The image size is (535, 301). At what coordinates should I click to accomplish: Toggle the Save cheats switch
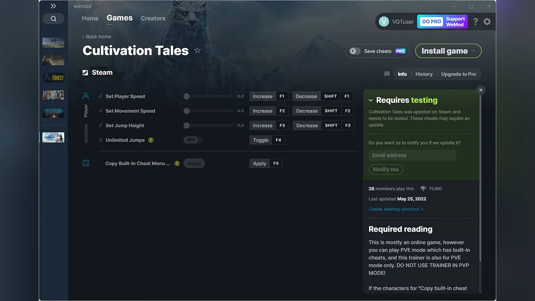coord(355,51)
